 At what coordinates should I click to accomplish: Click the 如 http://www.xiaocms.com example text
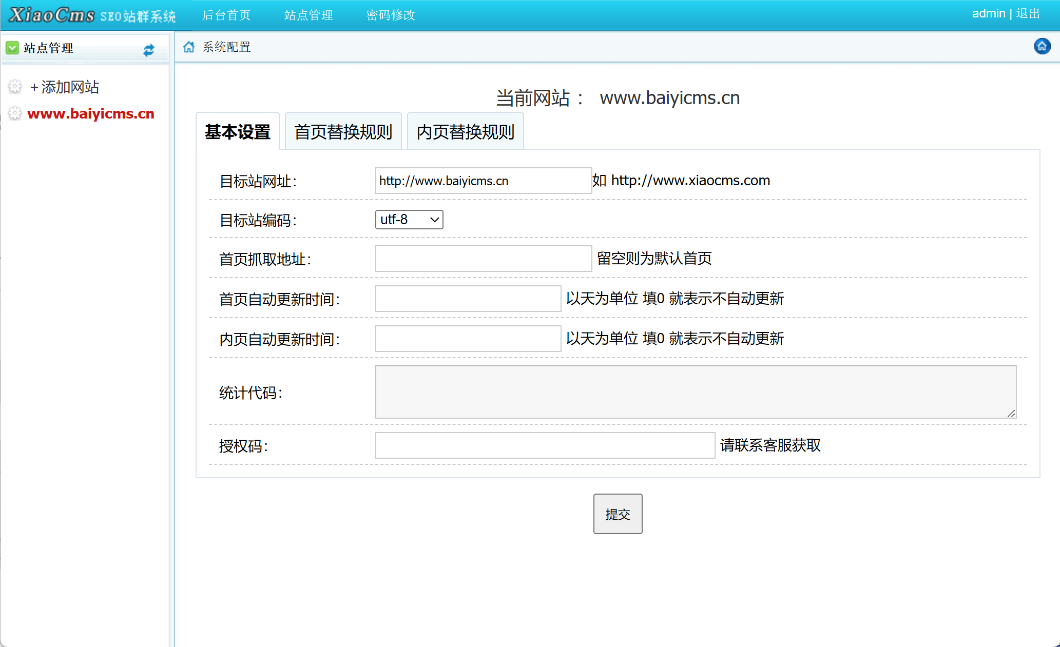point(681,180)
